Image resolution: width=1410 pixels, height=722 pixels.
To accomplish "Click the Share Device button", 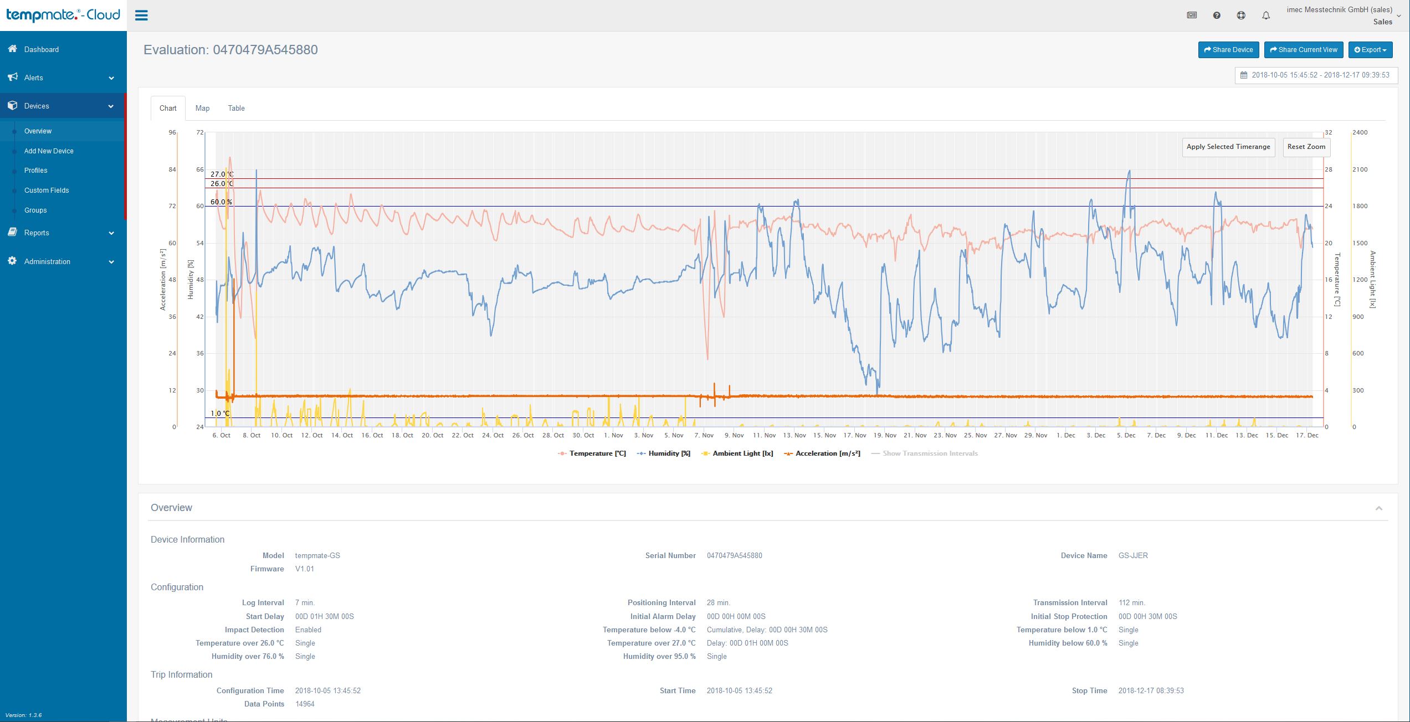I will click(1228, 50).
